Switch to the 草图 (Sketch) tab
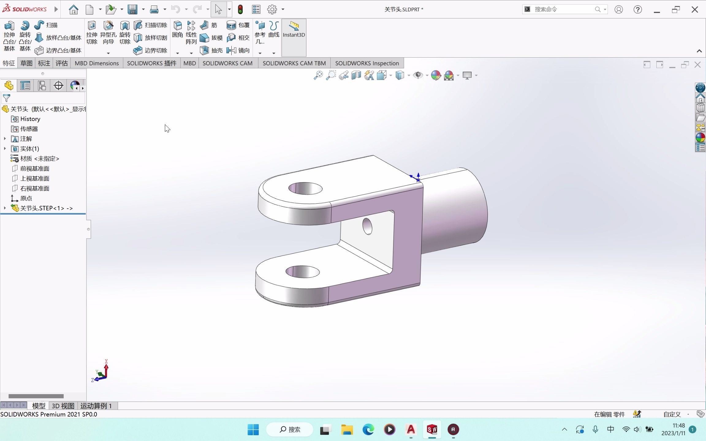The height and width of the screenshot is (441, 706). (x=26, y=62)
